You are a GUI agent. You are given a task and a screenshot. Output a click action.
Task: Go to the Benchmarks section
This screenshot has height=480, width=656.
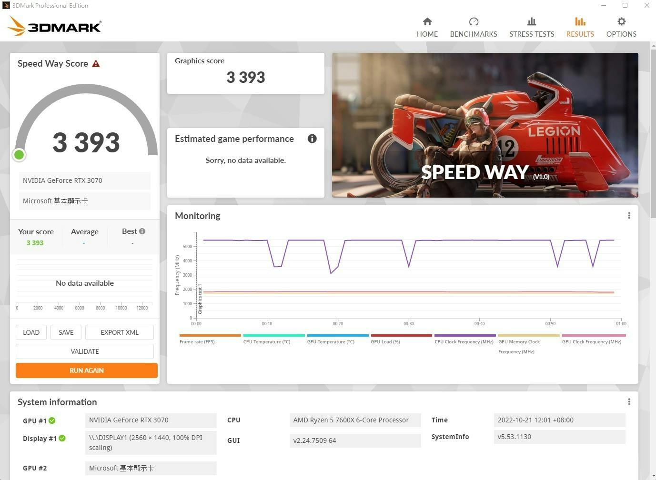click(x=474, y=28)
